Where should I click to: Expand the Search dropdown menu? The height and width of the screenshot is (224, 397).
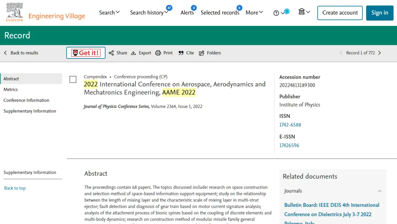(x=110, y=13)
